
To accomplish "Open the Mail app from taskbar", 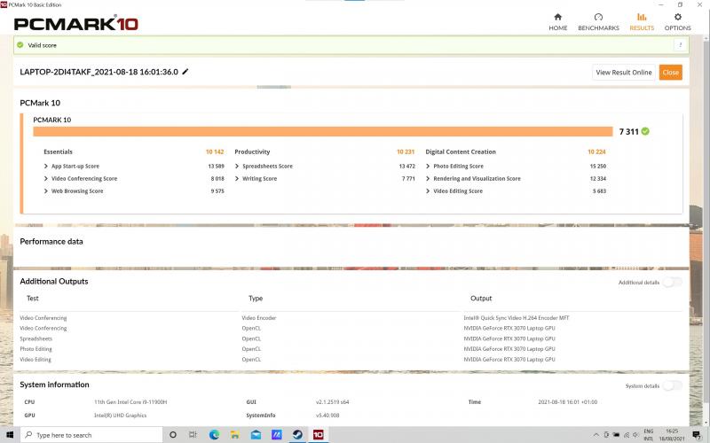I will pos(256,434).
